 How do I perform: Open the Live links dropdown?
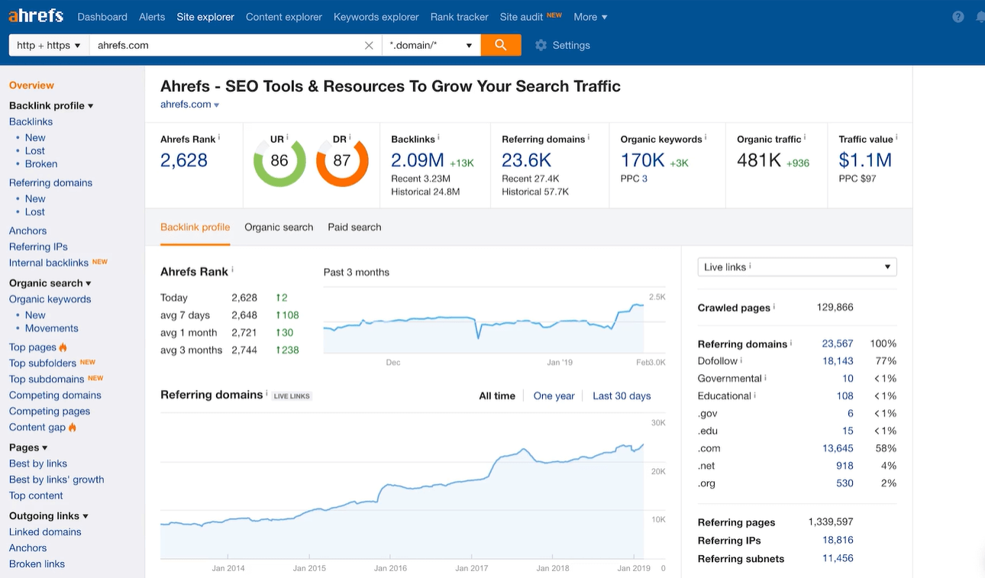[797, 267]
